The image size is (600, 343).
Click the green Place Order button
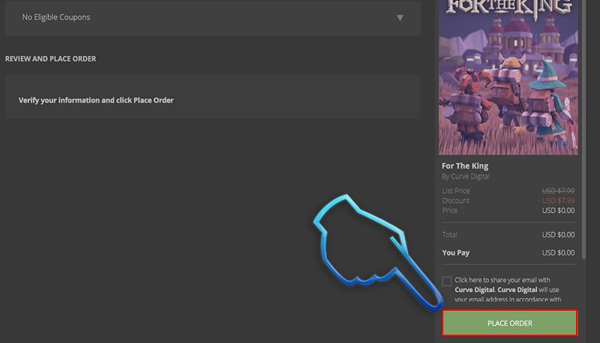pyautogui.click(x=509, y=323)
